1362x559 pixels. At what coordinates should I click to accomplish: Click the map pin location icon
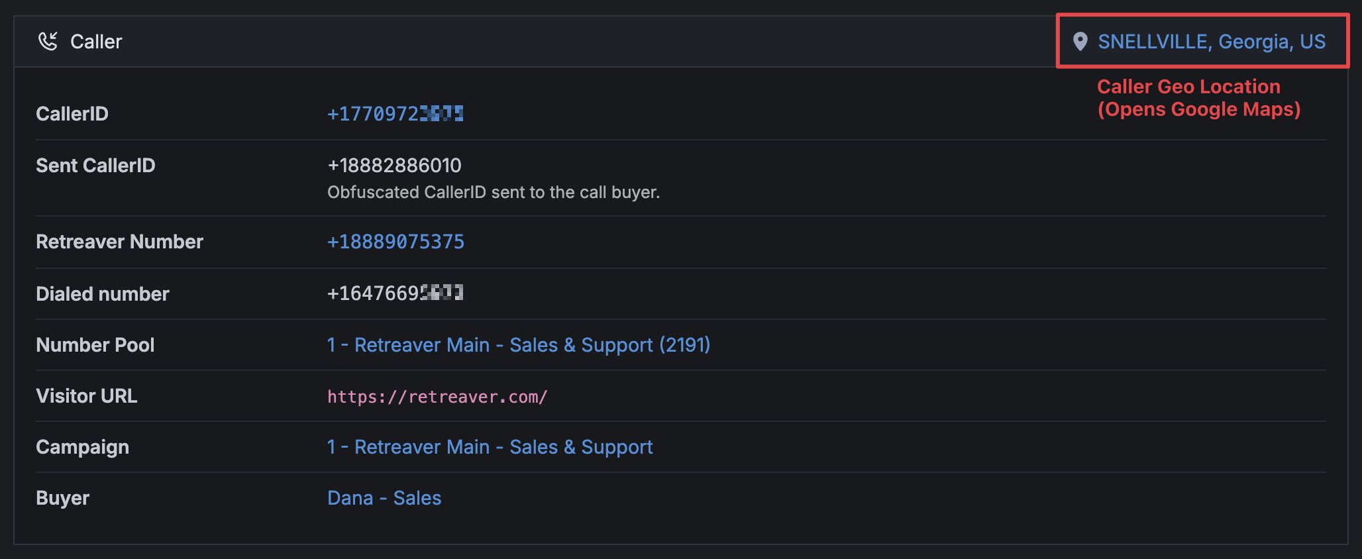tap(1080, 42)
